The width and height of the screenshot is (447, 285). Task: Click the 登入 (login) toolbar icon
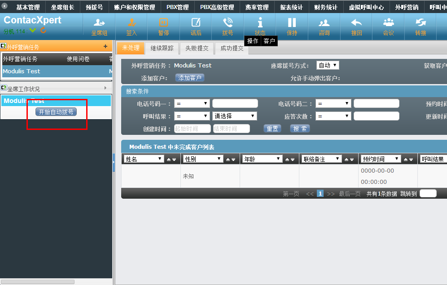point(131,22)
